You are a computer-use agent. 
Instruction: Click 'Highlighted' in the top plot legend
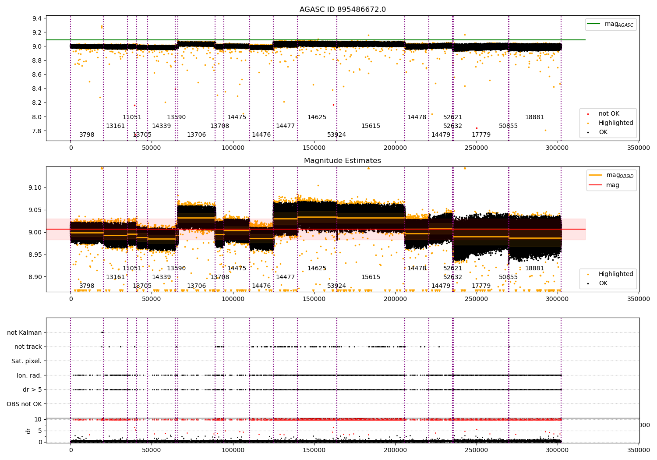pyautogui.click(x=609, y=123)
